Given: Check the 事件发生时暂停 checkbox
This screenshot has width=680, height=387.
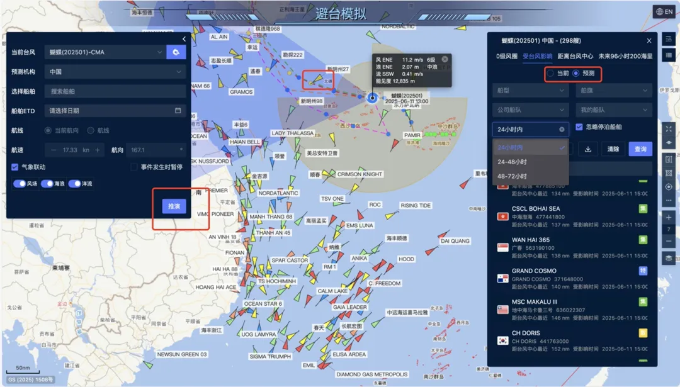Looking at the screenshot, I should [x=134, y=167].
